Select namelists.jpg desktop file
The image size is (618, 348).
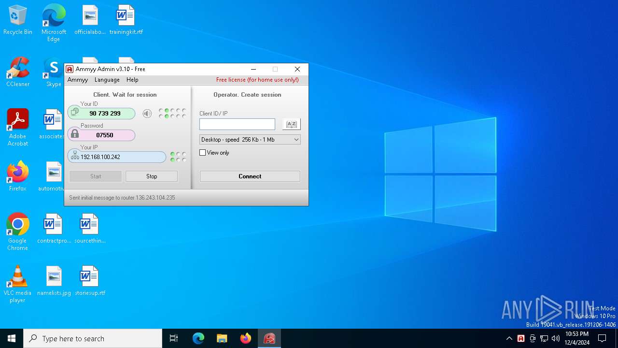click(x=54, y=281)
